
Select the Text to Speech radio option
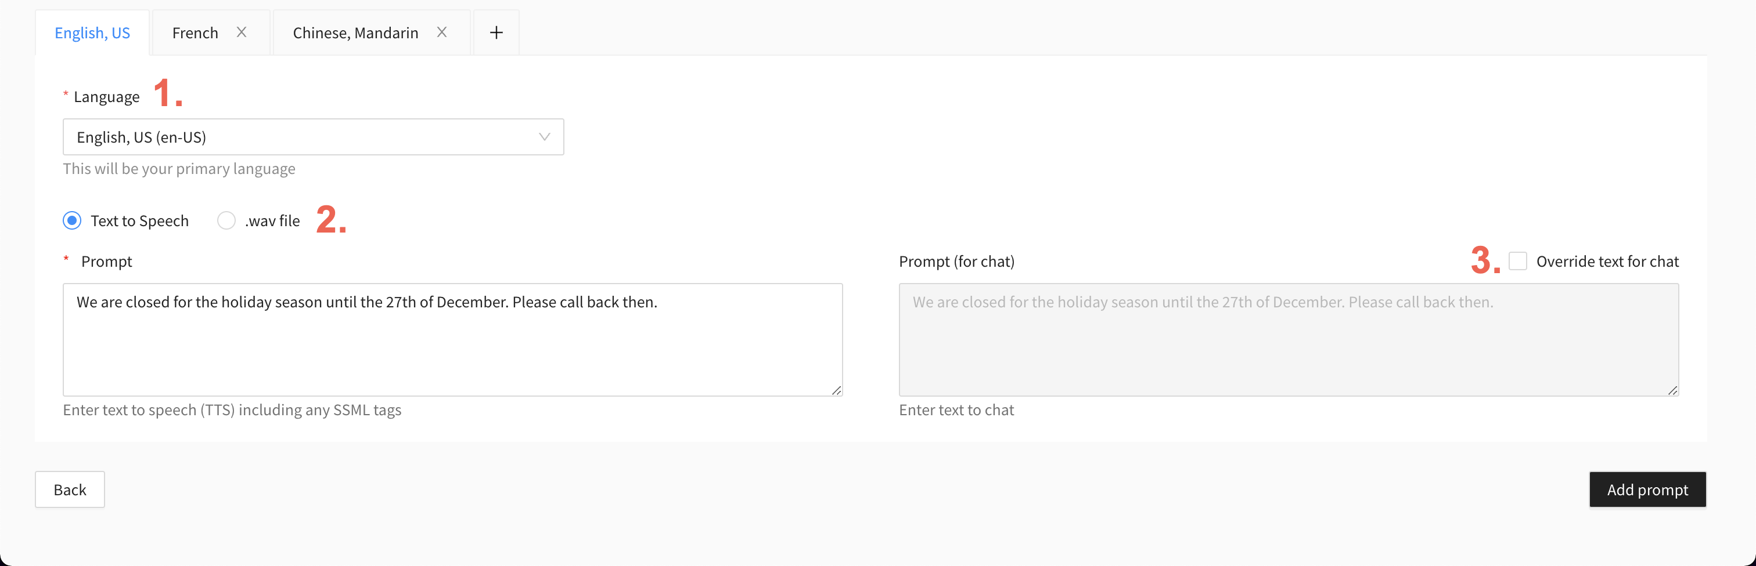[x=72, y=221]
